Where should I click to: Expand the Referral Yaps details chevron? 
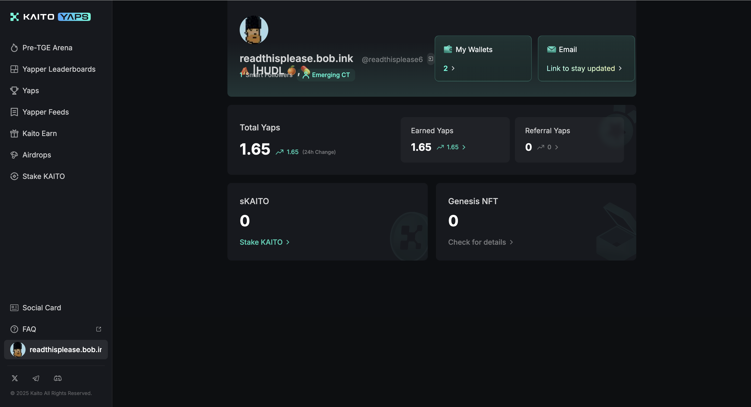[x=557, y=147]
